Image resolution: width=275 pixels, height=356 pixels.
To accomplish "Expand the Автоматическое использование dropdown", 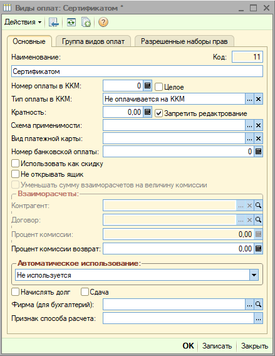I will pyautogui.click(x=254, y=275).
